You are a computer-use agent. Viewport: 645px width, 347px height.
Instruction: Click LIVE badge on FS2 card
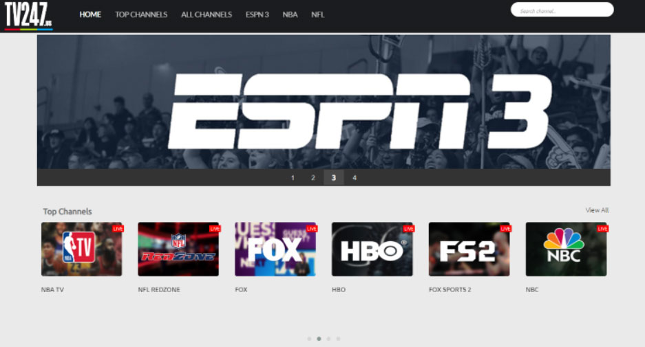[505, 229]
